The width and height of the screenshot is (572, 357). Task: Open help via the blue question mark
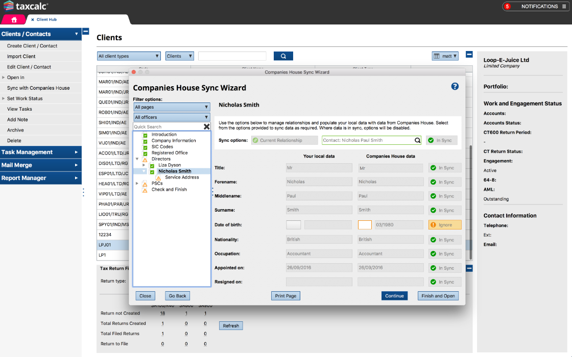click(455, 87)
